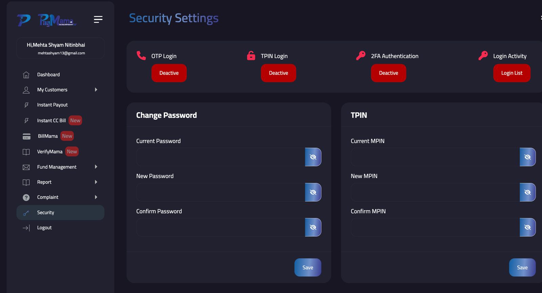The image size is (542, 293).
Task: Toggle visibility of the New MPIN field
Action: (x=527, y=192)
